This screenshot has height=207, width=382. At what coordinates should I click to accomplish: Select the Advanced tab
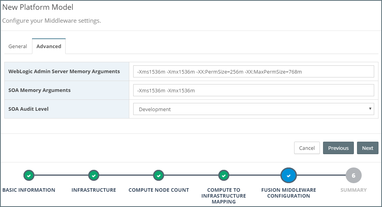pos(49,46)
